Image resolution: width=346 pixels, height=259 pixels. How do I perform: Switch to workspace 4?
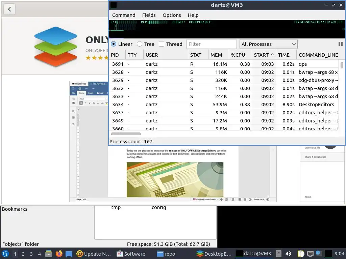(x=40, y=254)
